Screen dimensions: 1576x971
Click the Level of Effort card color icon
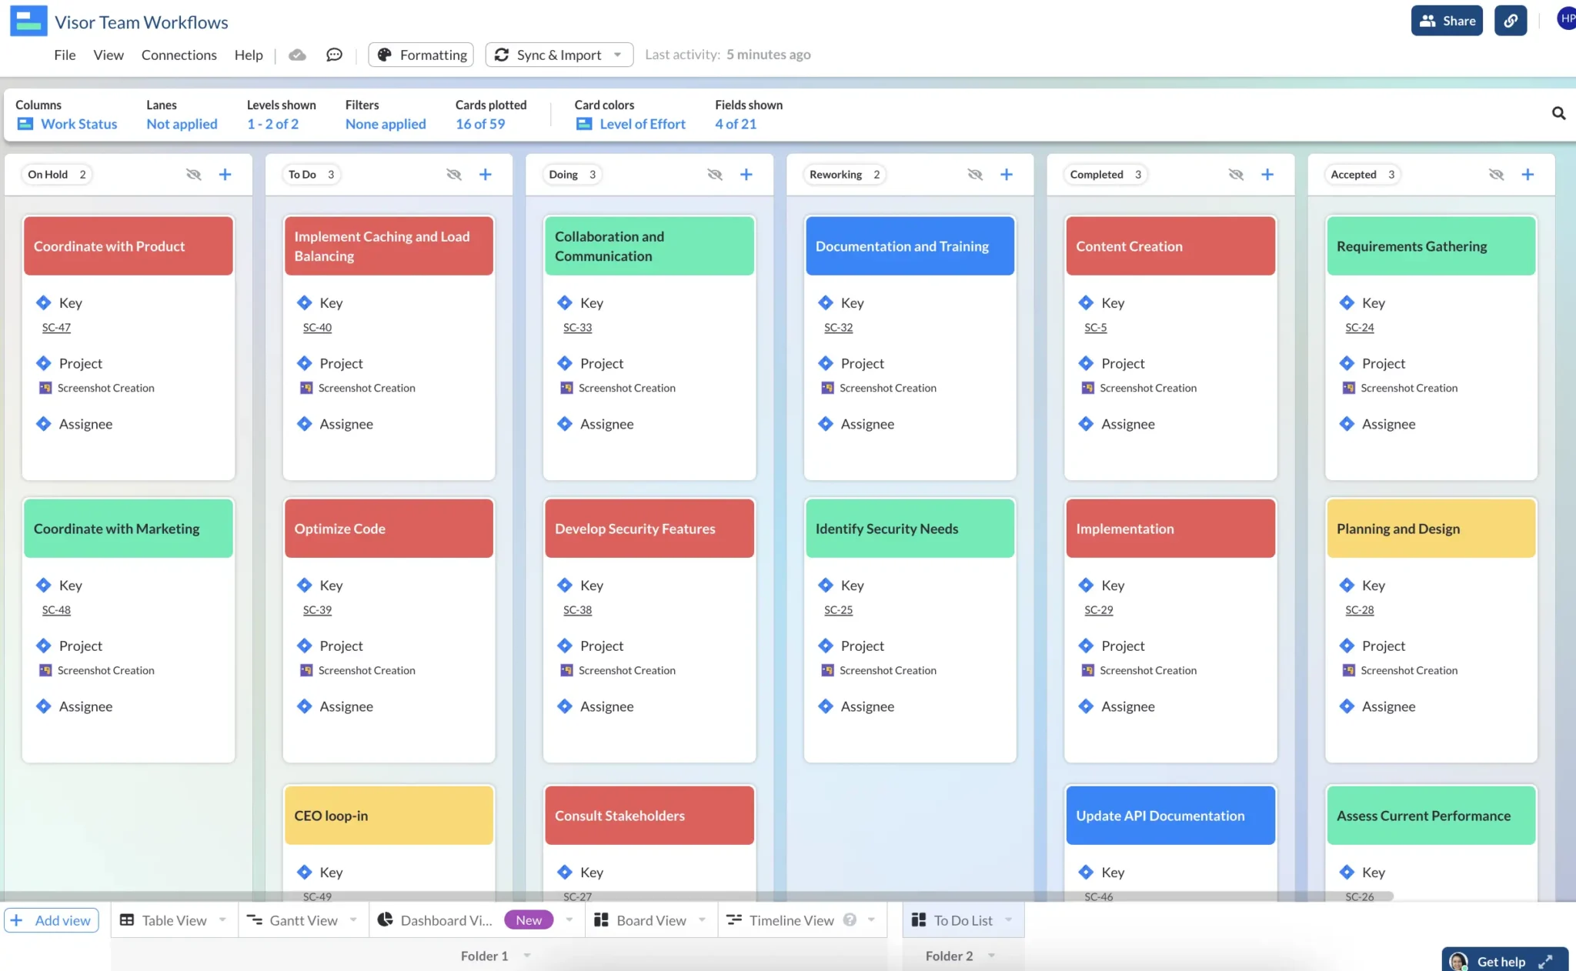[584, 124]
